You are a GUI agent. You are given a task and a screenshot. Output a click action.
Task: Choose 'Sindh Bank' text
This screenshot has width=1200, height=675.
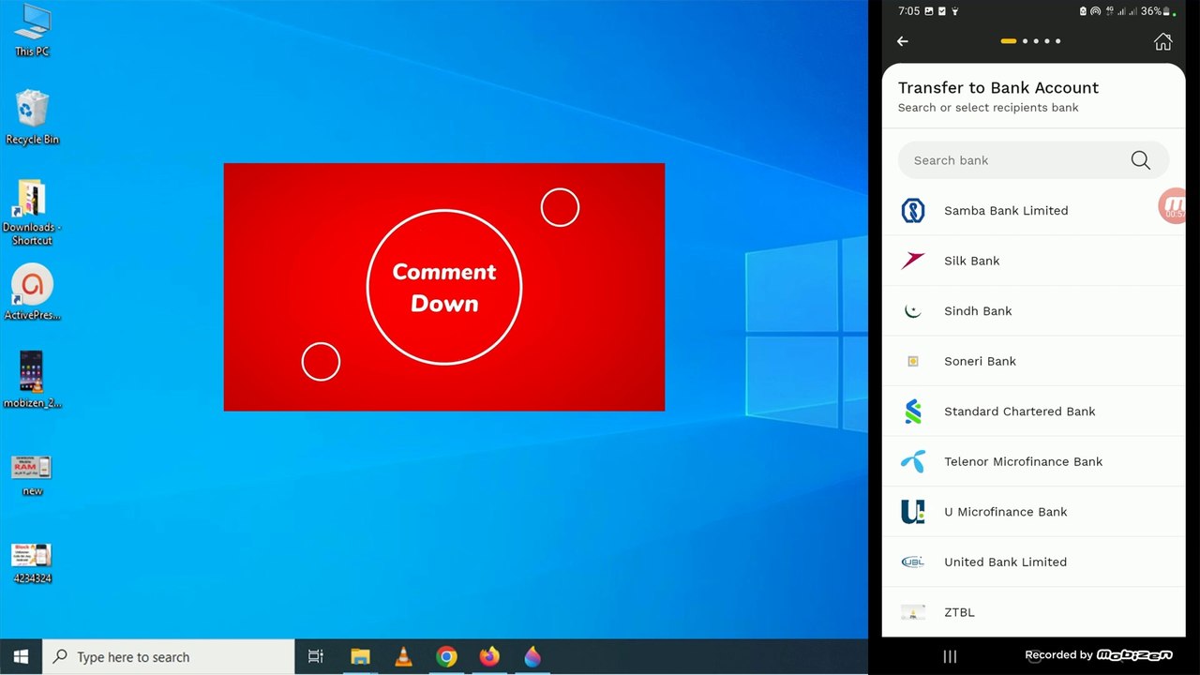point(978,311)
